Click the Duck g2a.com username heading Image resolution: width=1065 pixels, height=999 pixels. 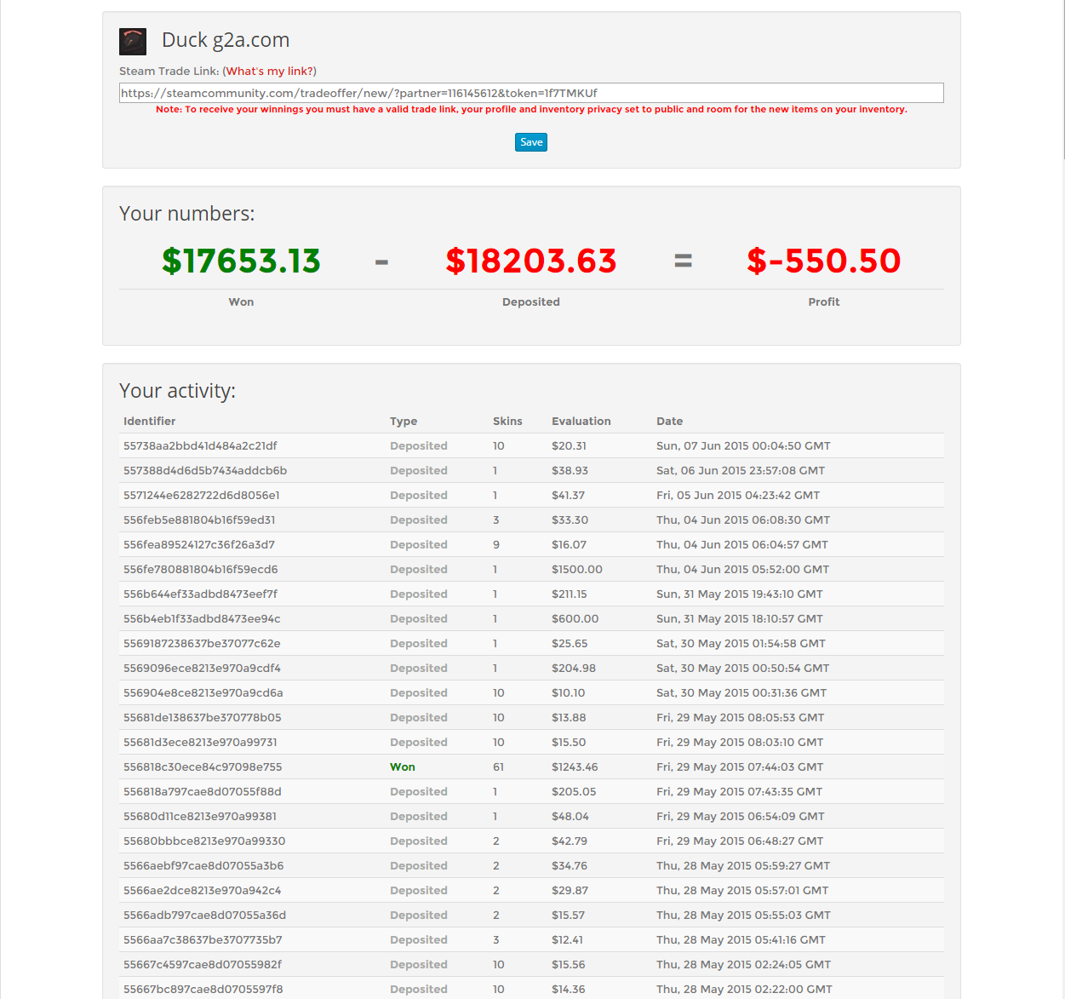pyautogui.click(x=226, y=40)
